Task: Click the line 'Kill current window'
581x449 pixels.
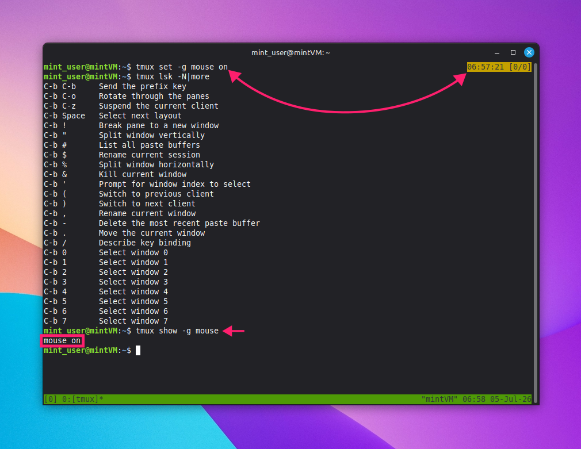Action: click(142, 175)
